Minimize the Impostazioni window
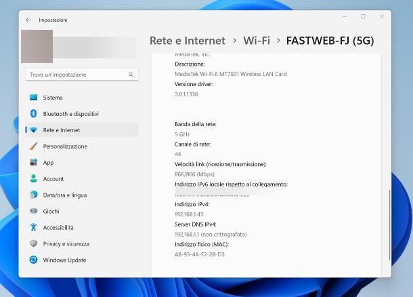This screenshot has height=297, width=413. click(344, 17)
